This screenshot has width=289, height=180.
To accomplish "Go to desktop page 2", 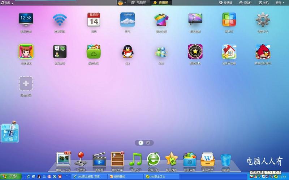I will coord(148,143).
